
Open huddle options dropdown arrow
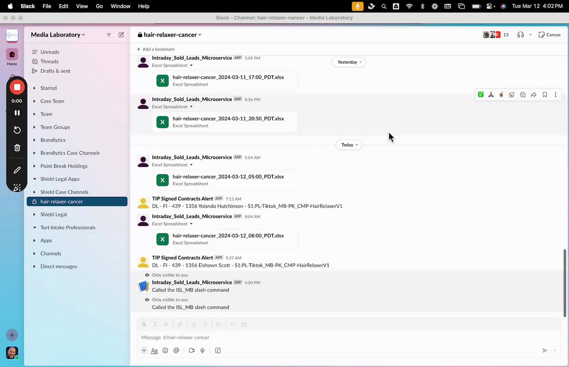(530, 35)
